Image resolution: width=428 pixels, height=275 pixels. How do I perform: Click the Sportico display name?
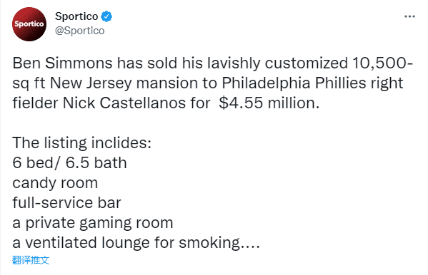76,16
